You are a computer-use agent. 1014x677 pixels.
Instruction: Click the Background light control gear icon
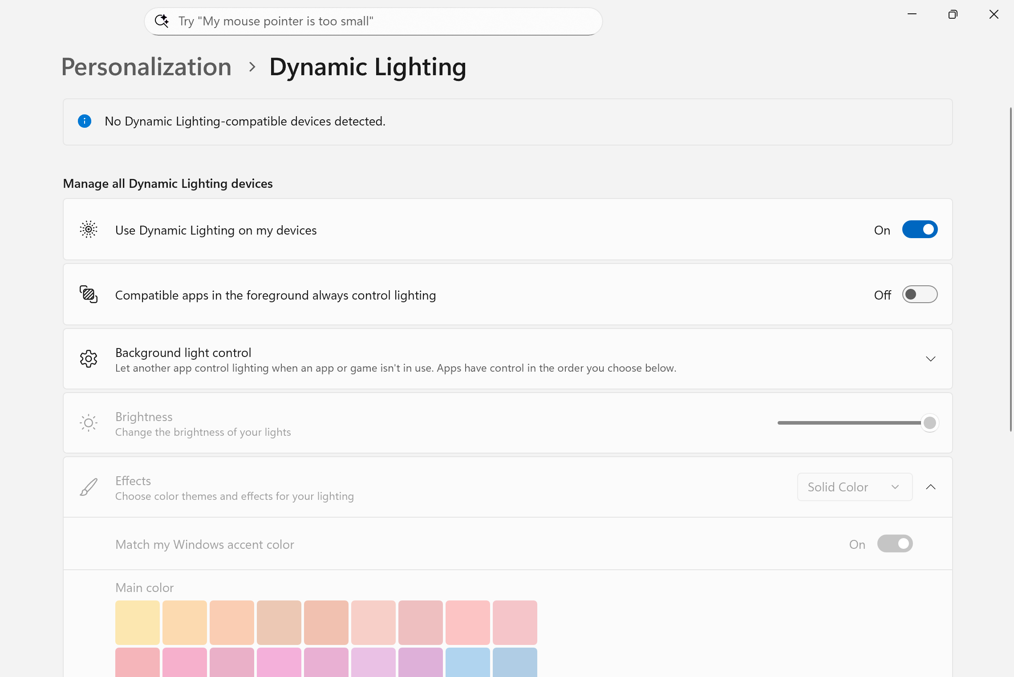(89, 359)
